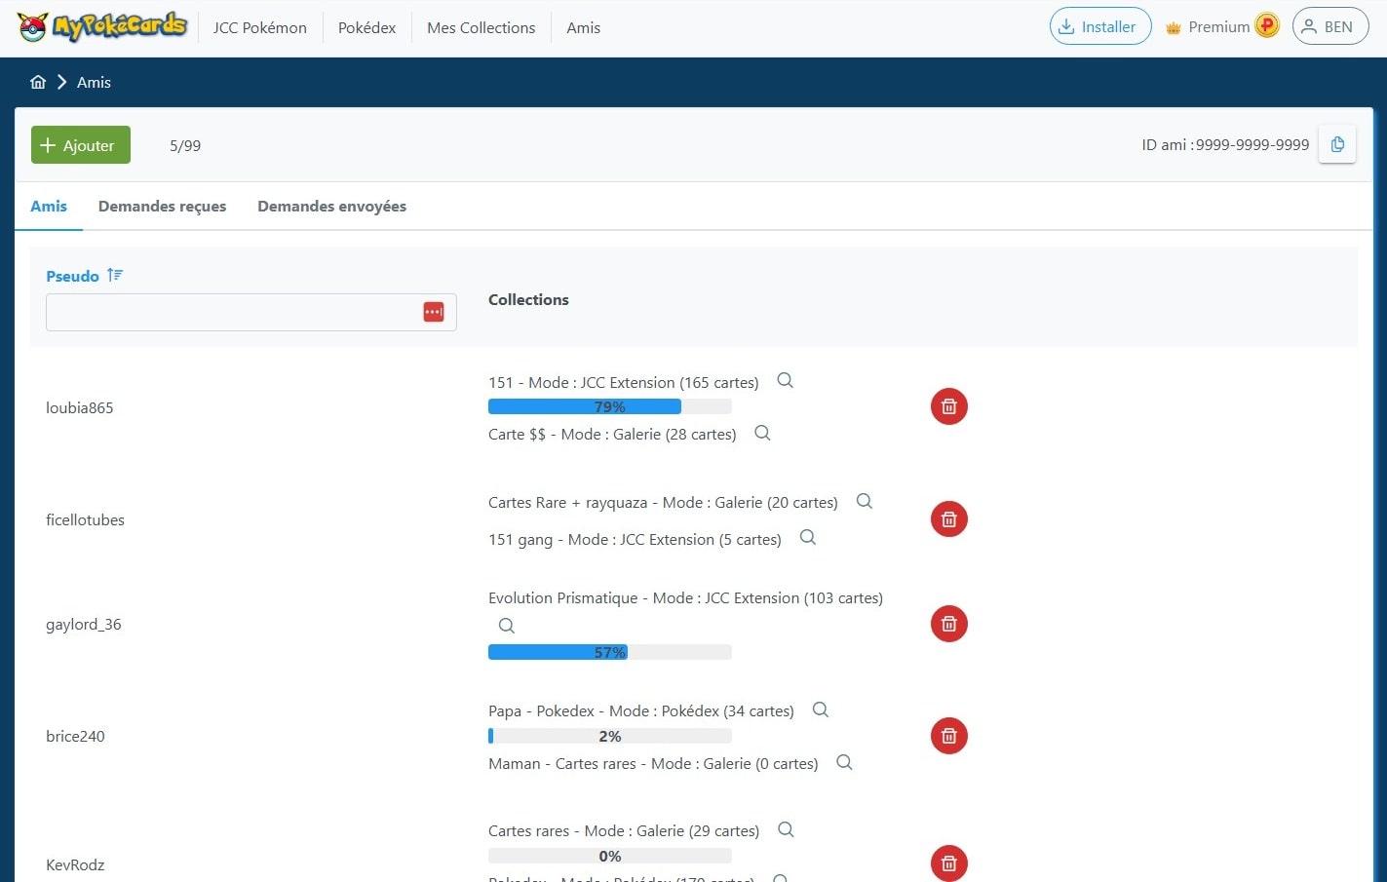Delete gaylord_36 from friends list

[948, 624]
